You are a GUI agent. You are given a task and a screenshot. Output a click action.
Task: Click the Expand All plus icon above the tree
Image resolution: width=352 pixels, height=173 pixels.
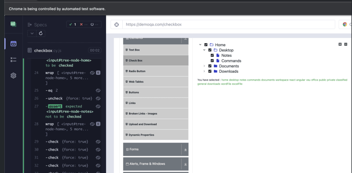[x=340, y=44]
